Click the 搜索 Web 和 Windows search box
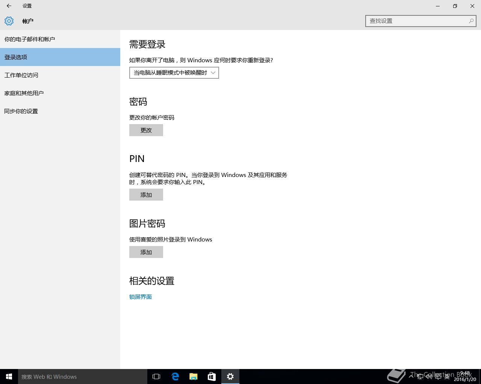This screenshot has width=481, height=384. tap(83, 376)
